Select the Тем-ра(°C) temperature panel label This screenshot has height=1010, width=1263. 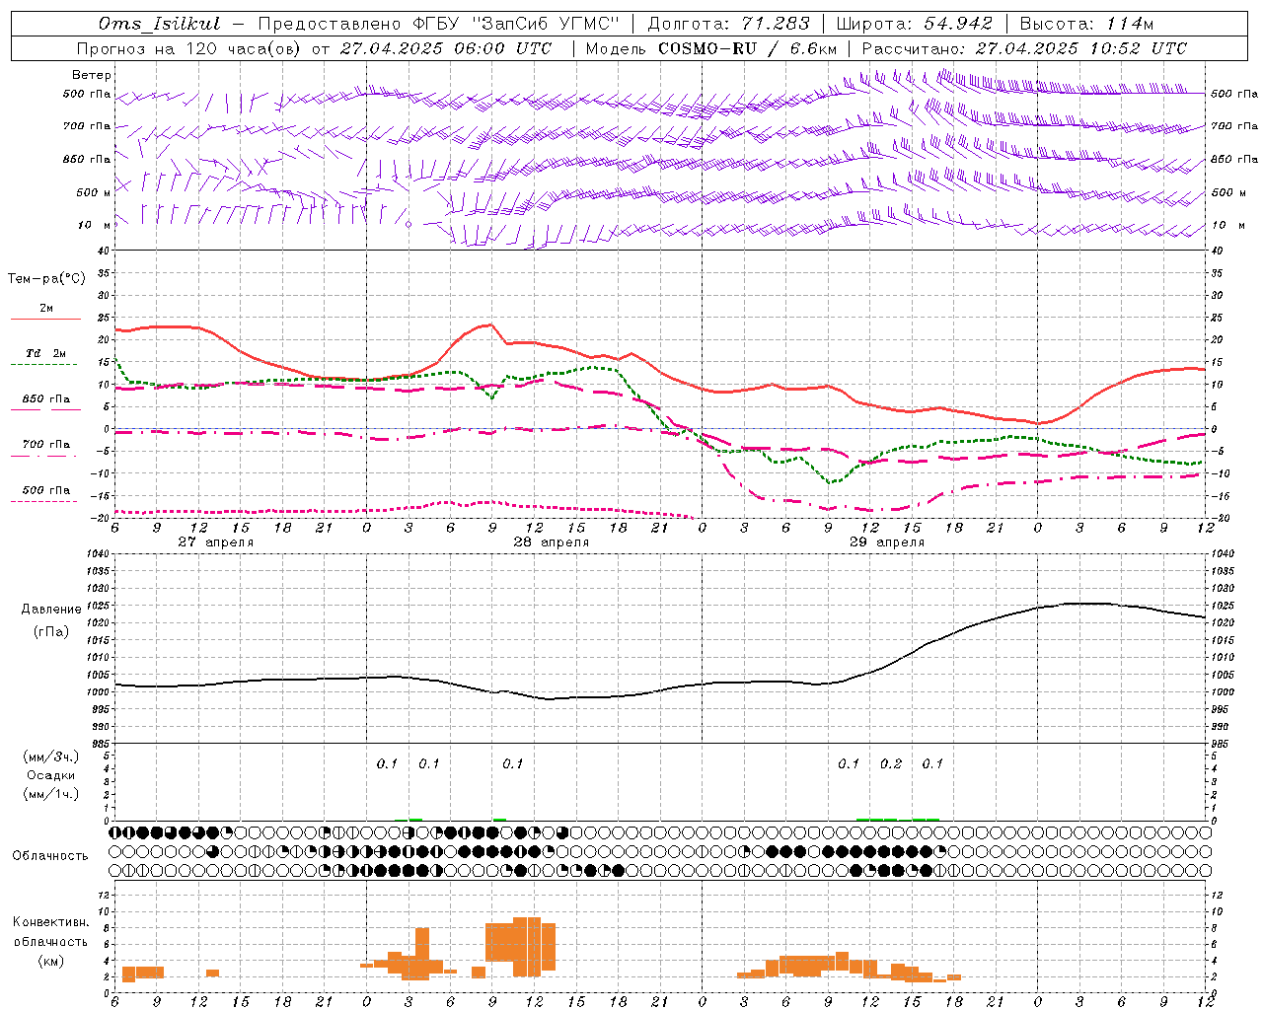point(46,279)
